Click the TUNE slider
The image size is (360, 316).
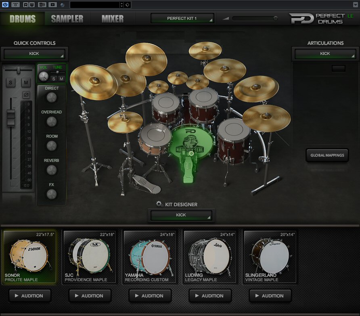click(x=58, y=72)
